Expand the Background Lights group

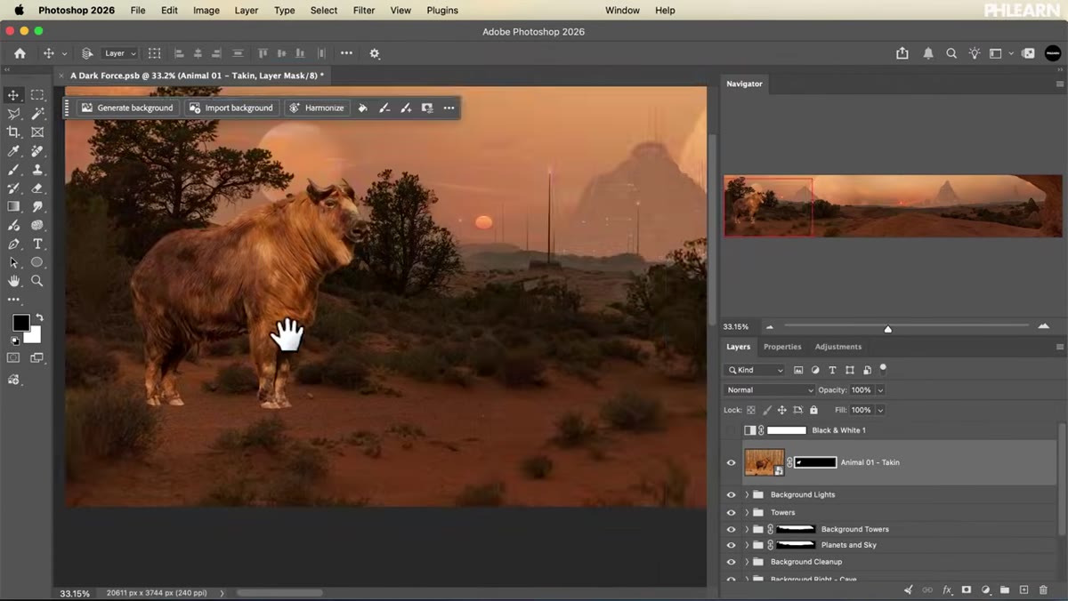pos(747,494)
